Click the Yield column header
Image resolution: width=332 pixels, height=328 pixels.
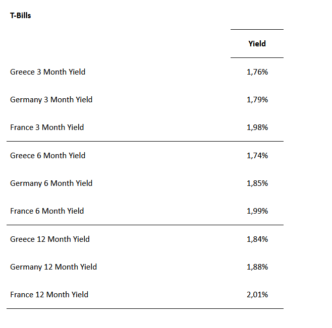click(257, 44)
